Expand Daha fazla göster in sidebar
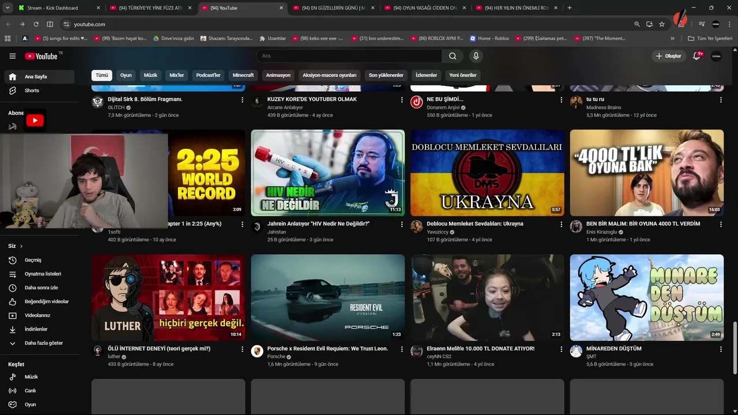The width and height of the screenshot is (738, 415). coord(39,343)
